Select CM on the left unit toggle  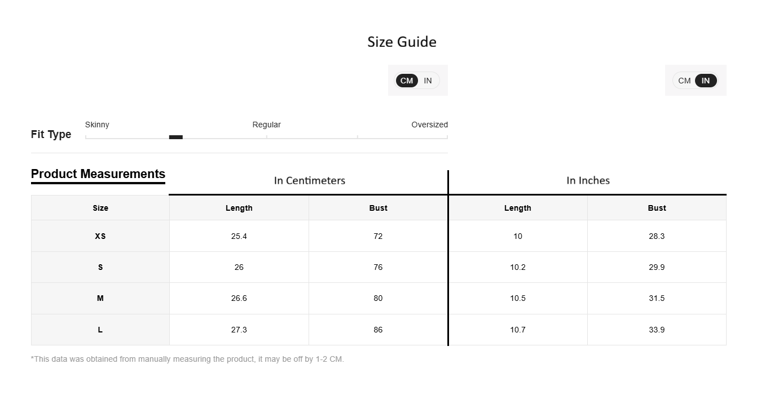click(x=407, y=81)
